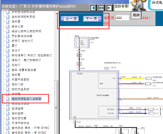163x134 pixels.
Task: Click document icon beside 电动座椅
Action: pyautogui.click(x=8, y=113)
